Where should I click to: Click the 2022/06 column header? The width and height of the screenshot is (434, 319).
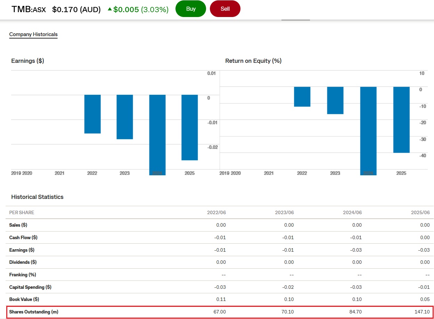(216, 212)
